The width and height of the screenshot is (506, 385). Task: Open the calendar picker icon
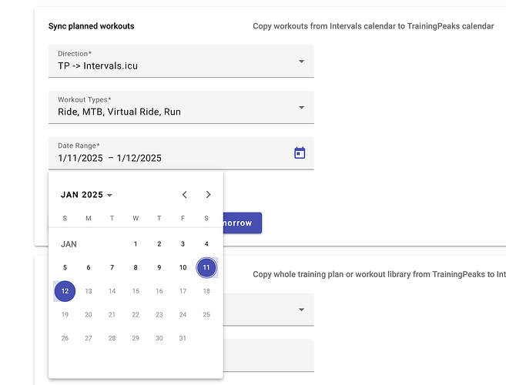pos(300,153)
